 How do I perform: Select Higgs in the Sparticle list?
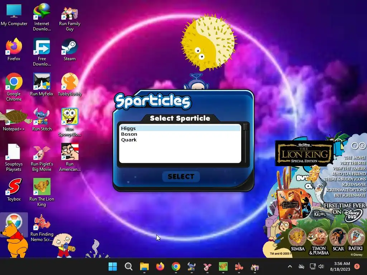point(180,129)
